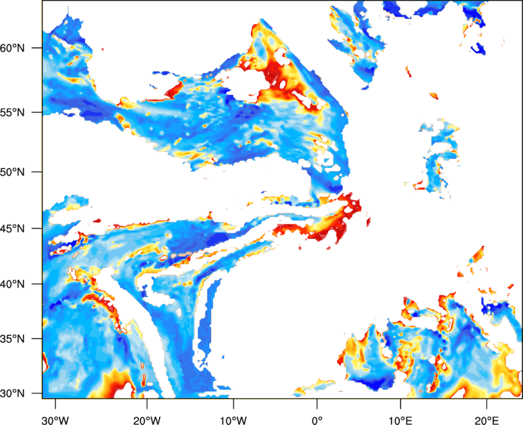Click the 55°N latitude label

pyautogui.click(x=12, y=112)
